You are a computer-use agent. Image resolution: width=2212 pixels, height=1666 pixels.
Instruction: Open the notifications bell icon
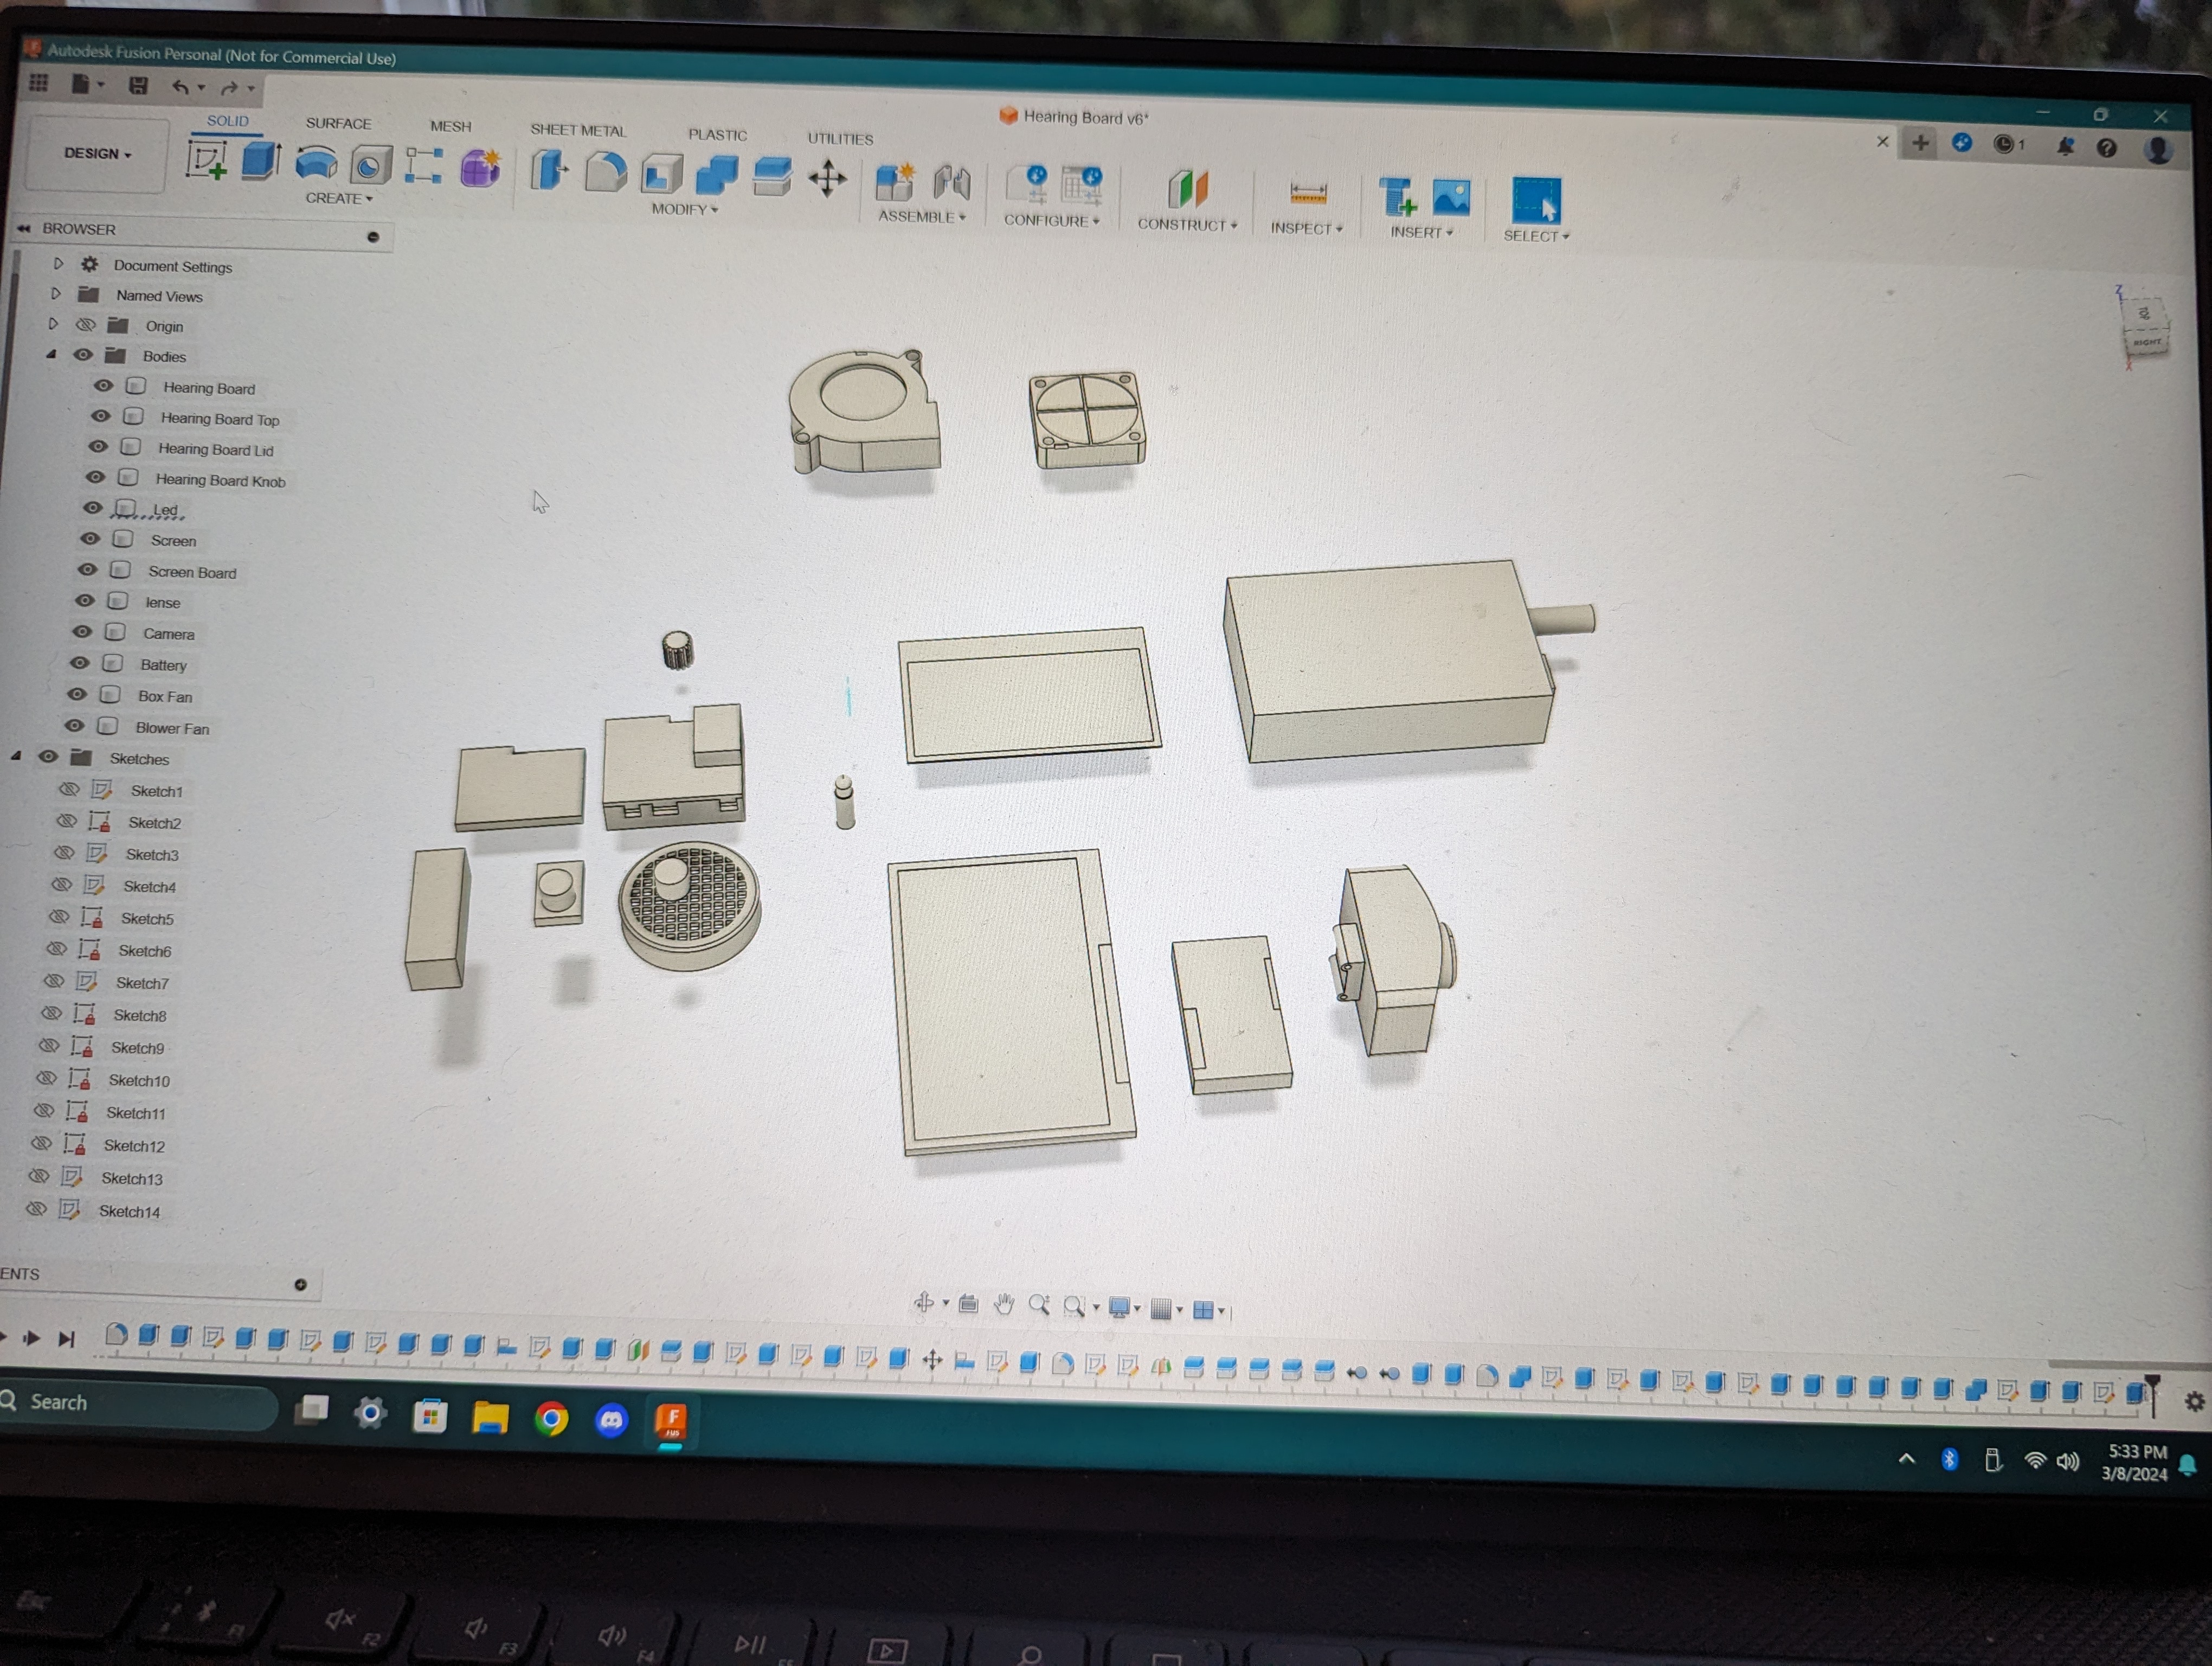pos(2065,147)
